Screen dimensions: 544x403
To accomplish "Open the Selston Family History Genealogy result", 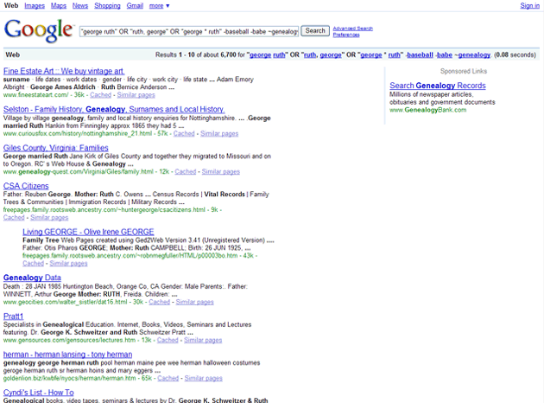I will (x=114, y=110).
